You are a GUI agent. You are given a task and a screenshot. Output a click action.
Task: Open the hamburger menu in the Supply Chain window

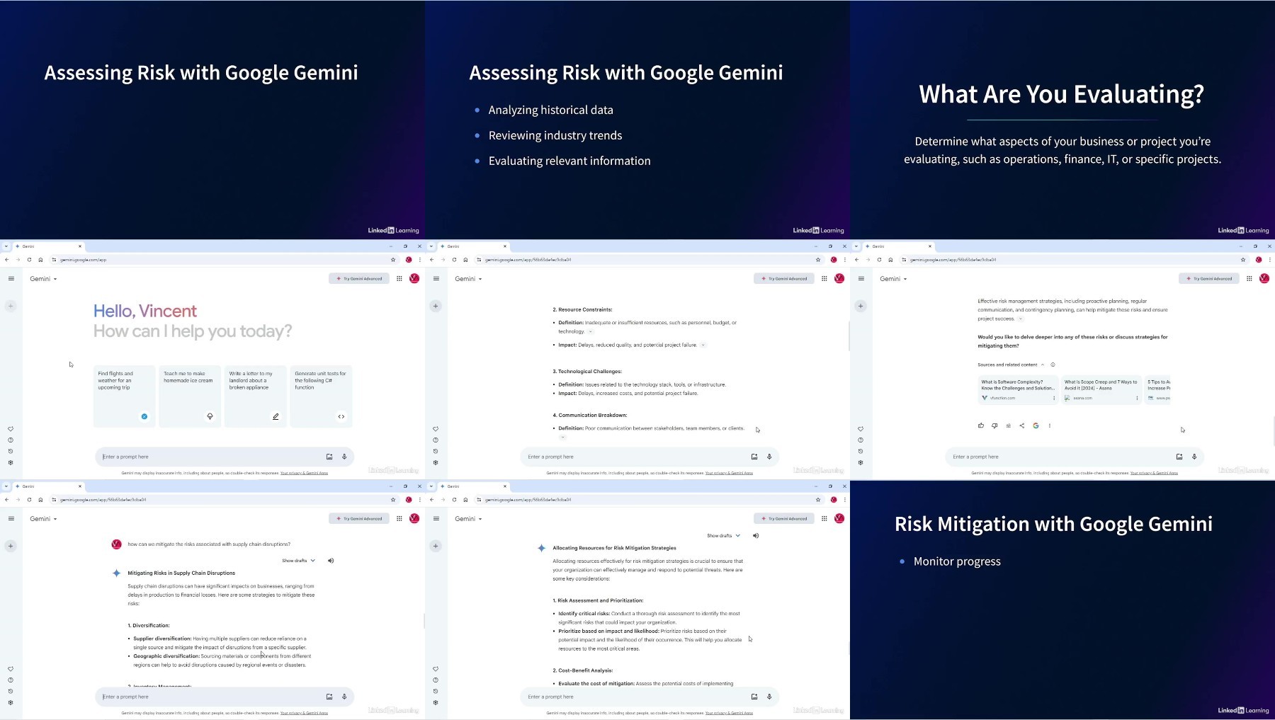coord(11,518)
